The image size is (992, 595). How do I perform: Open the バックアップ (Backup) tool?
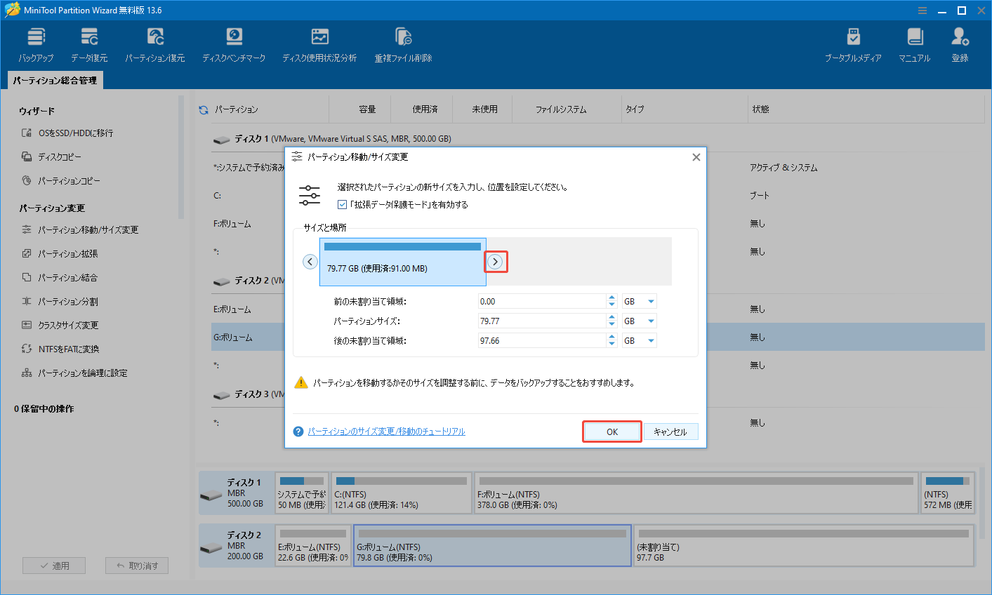[x=36, y=42]
